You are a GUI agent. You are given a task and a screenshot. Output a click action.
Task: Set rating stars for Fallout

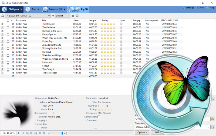pos(108,66)
